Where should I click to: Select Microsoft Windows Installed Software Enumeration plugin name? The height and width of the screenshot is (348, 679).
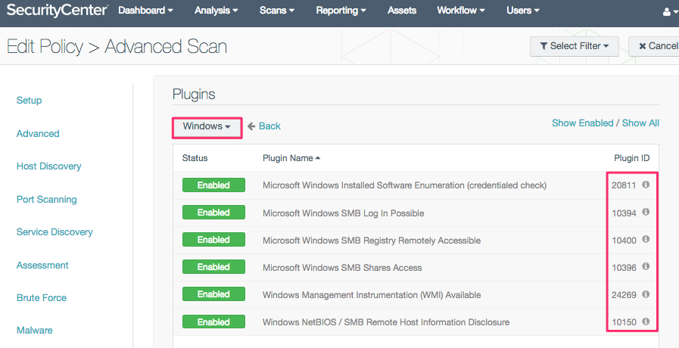pyautogui.click(x=404, y=185)
